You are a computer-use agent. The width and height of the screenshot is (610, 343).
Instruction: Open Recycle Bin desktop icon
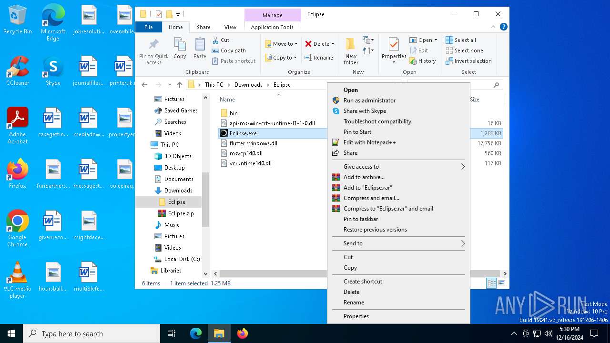click(x=18, y=20)
